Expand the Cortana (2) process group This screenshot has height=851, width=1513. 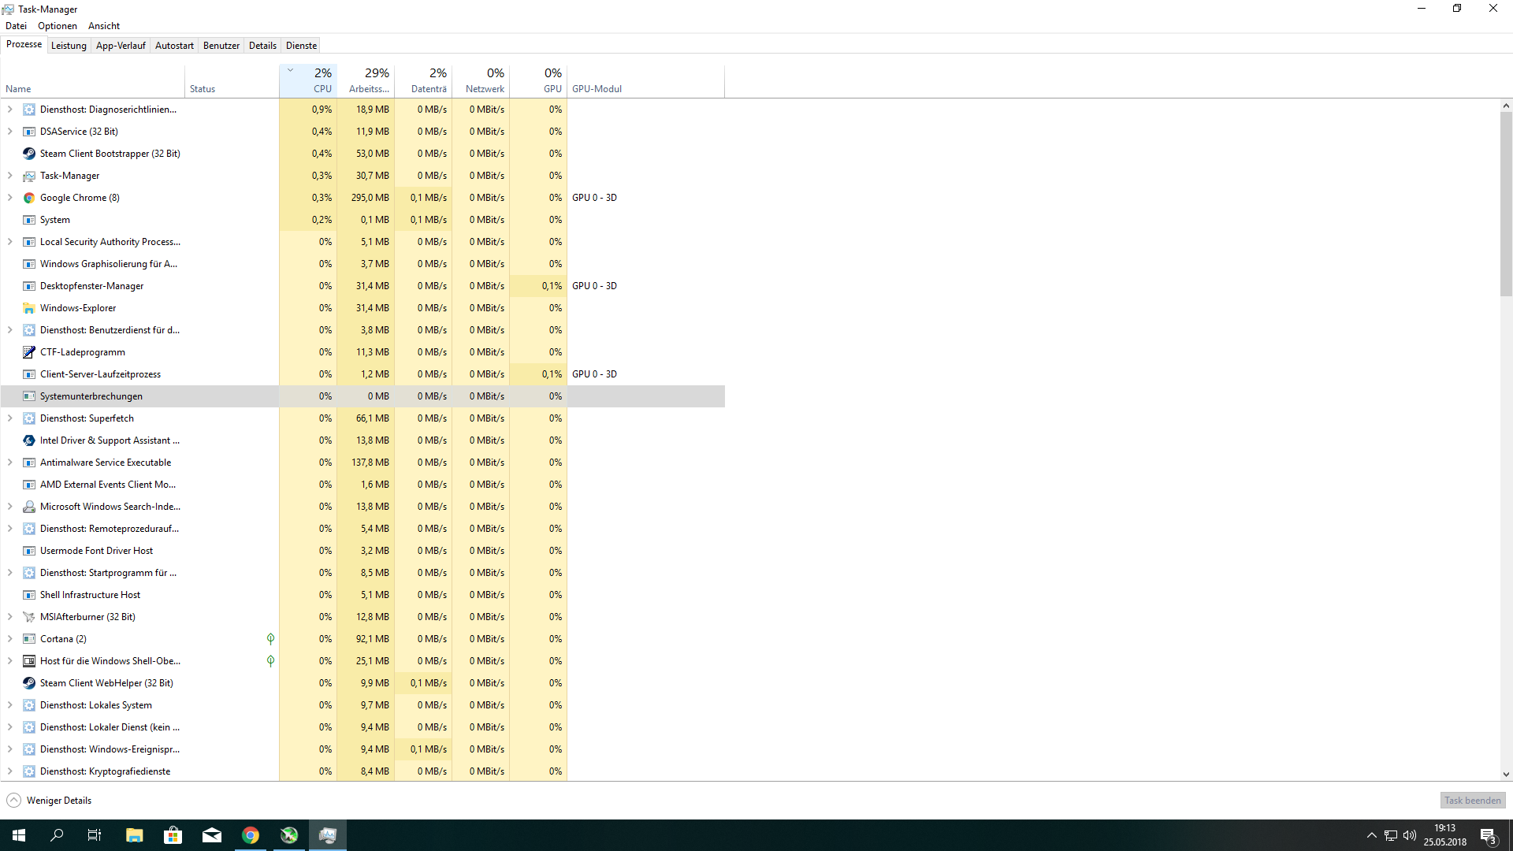(x=9, y=639)
